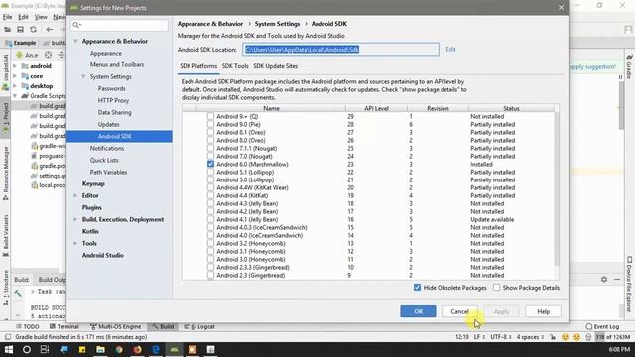This screenshot has height=357, width=635.
Task: Expand the Editor settings group
Action: (x=75, y=196)
